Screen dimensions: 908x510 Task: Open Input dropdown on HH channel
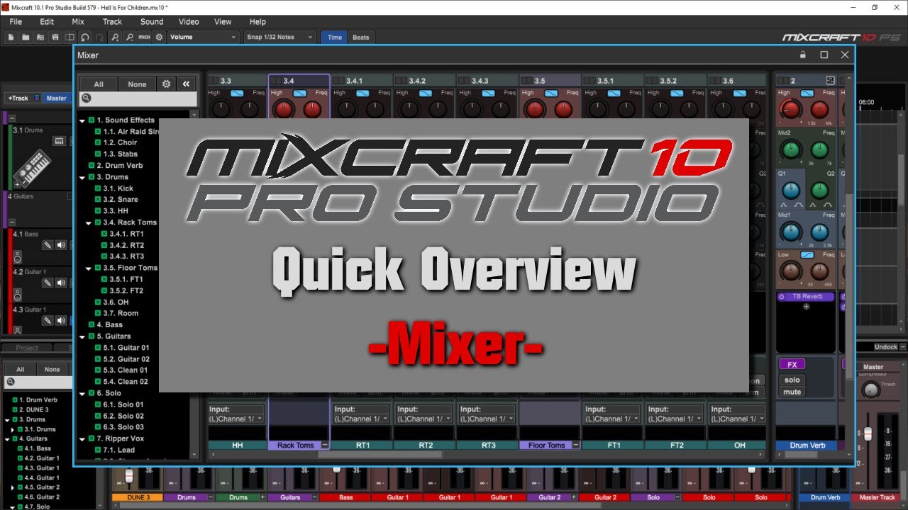point(236,419)
